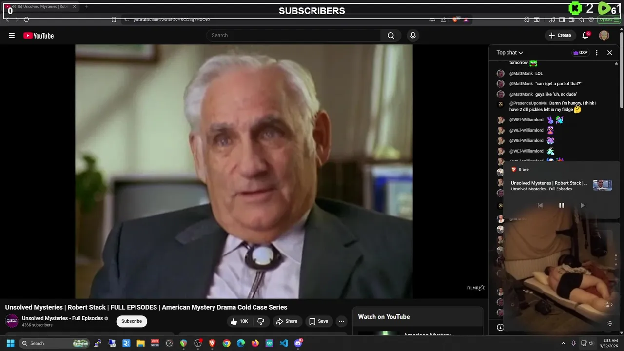Open Discord from the taskbar
Viewport: 624px width, 351px height.
[298, 343]
